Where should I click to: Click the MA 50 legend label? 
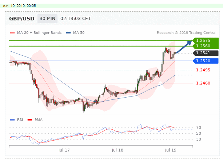pos(79,33)
